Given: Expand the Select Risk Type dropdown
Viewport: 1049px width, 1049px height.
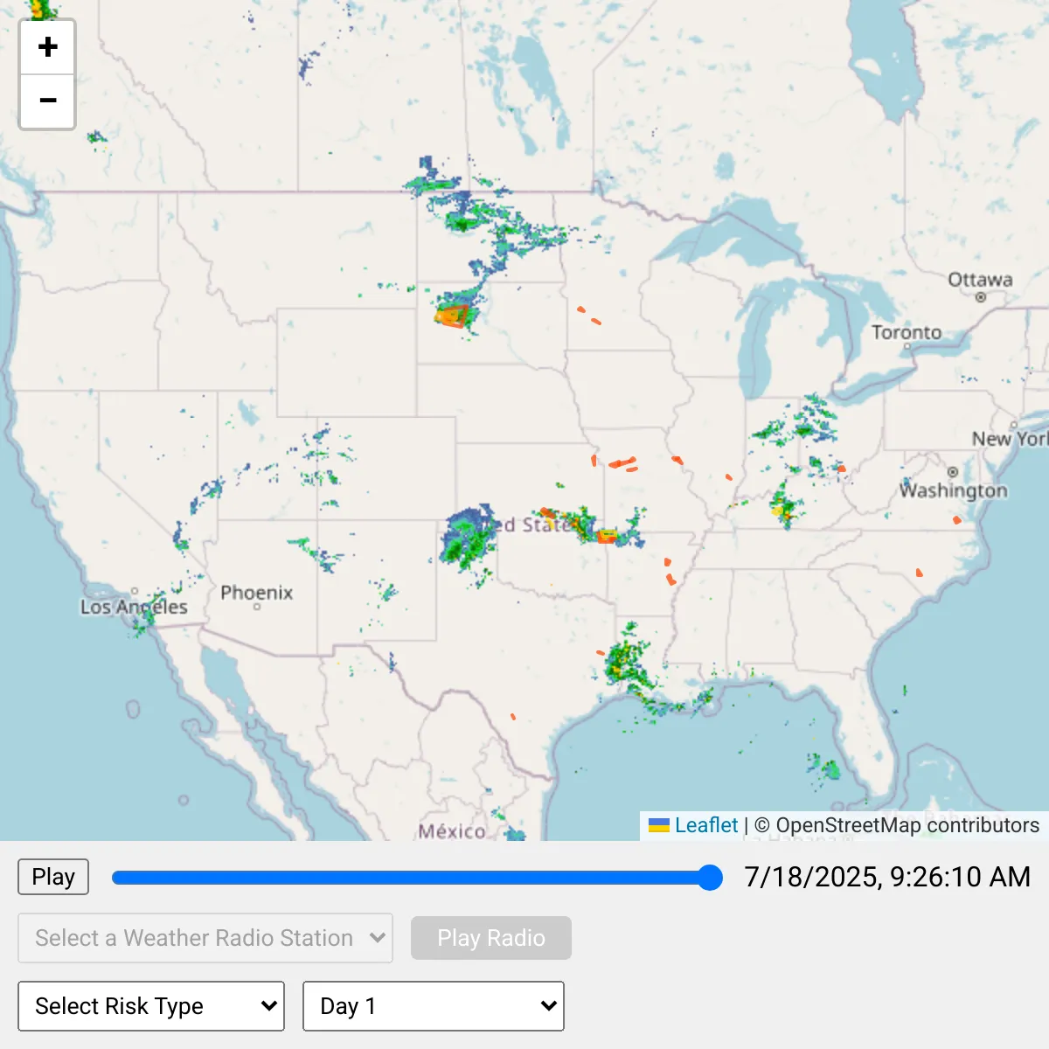Looking at the screenshot, I should point(151,1006).
